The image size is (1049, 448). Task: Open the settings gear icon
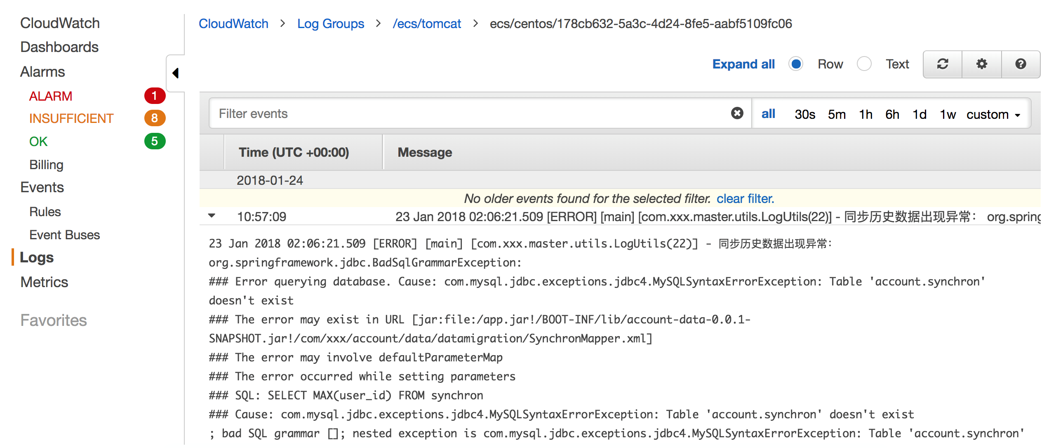click(x=982, y=64)
